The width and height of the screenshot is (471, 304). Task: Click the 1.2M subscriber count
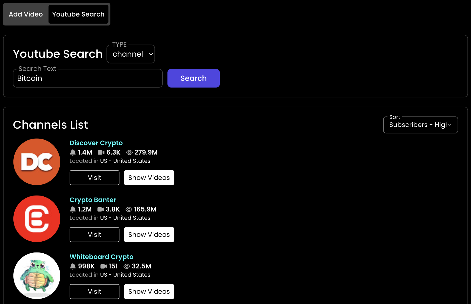point(85,209)
